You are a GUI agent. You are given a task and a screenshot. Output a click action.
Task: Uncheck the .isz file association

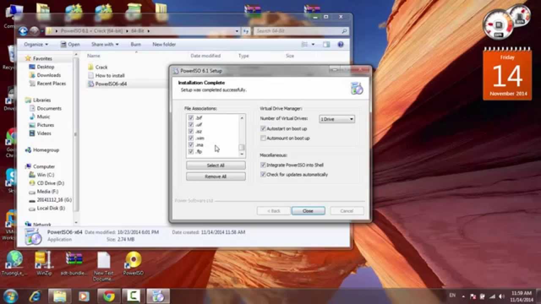point(191,131)
